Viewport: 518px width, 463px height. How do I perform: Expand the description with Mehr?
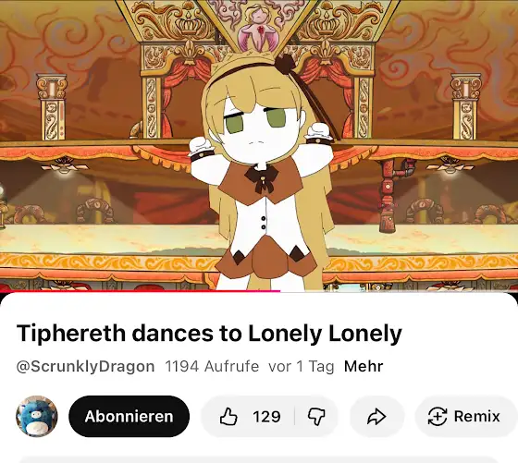(x=364, y=366)
